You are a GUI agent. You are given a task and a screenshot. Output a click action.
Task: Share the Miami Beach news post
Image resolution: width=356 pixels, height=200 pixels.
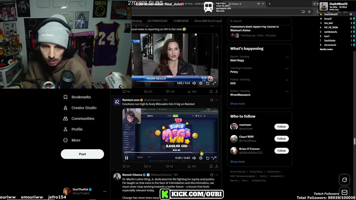tap(217, 91)
